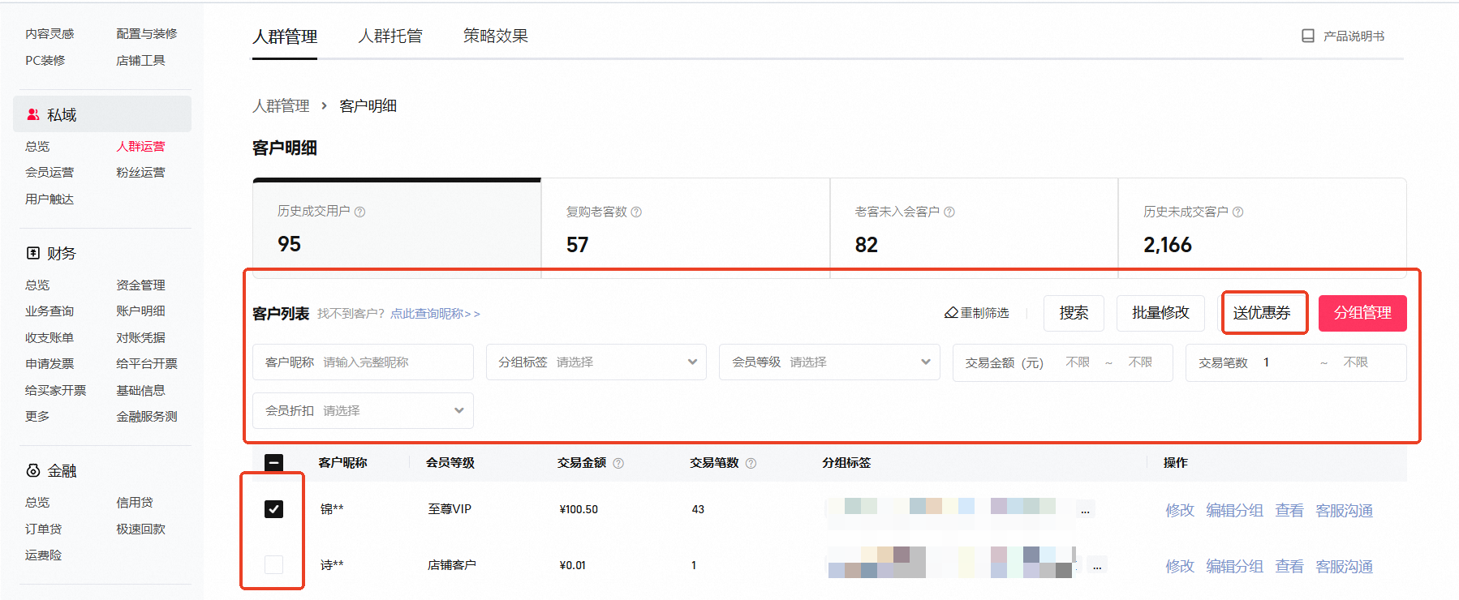Click 点此查询昵称 link

[435, 314]
